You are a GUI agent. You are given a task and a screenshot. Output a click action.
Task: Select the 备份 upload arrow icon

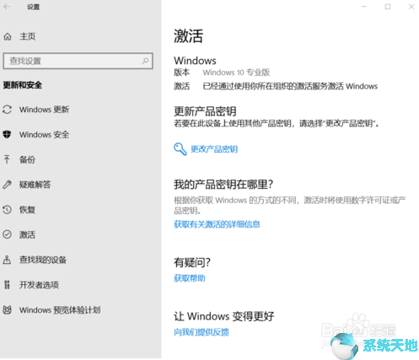tap(7, 159)
